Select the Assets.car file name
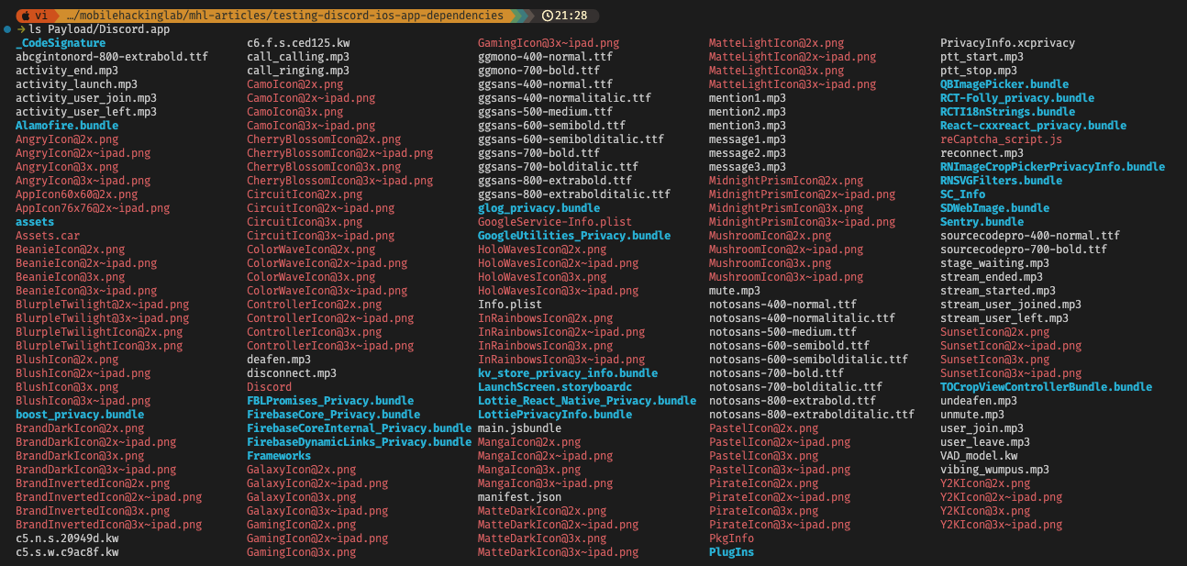 pos(48,236)
